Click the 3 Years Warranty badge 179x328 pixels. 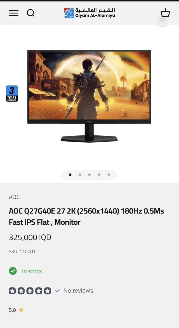(x=12, y=93)
